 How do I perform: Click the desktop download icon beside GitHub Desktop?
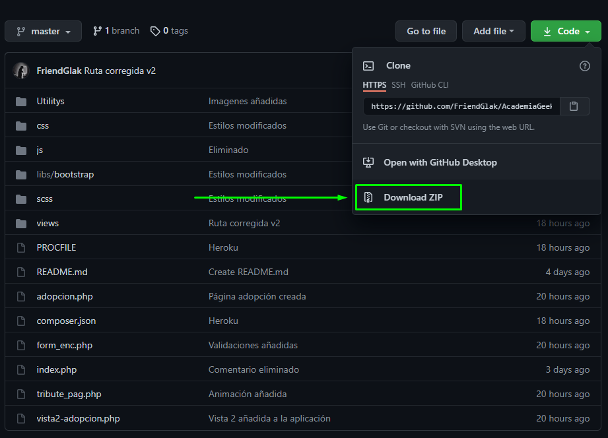coord(368,162)
